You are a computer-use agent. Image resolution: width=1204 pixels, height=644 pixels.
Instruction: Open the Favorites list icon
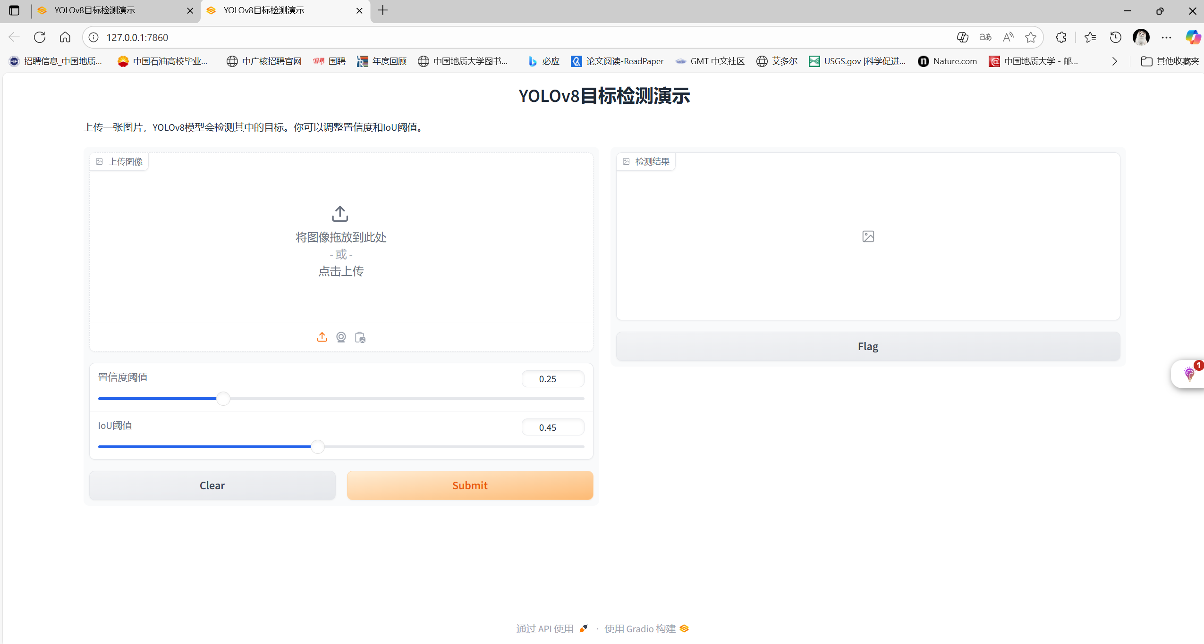pos(1091,37)
